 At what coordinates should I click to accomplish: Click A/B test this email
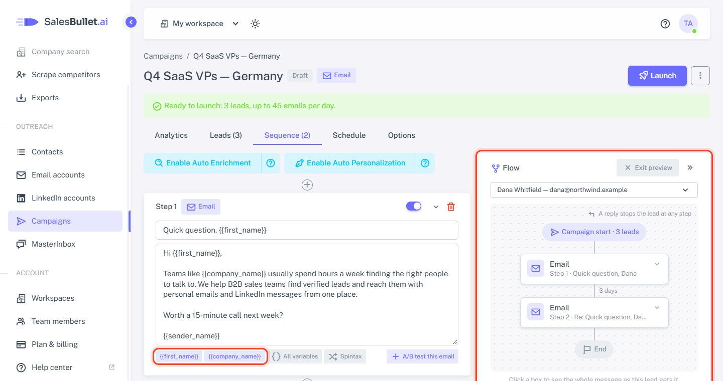pos(422,356)
